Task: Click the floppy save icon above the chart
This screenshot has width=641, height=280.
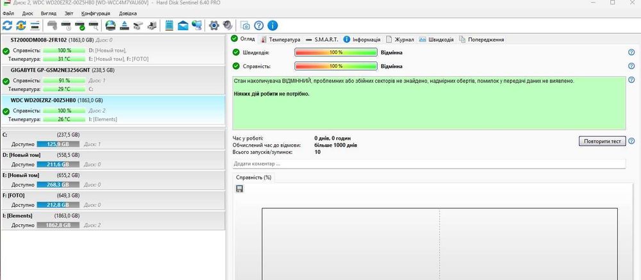Action: point(240,188)
